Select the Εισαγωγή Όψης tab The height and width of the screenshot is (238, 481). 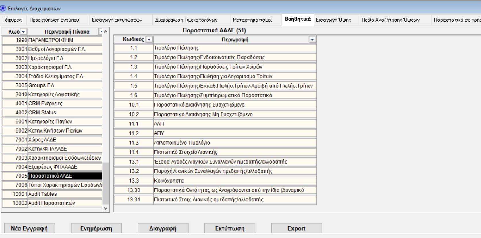click(333, 20)
